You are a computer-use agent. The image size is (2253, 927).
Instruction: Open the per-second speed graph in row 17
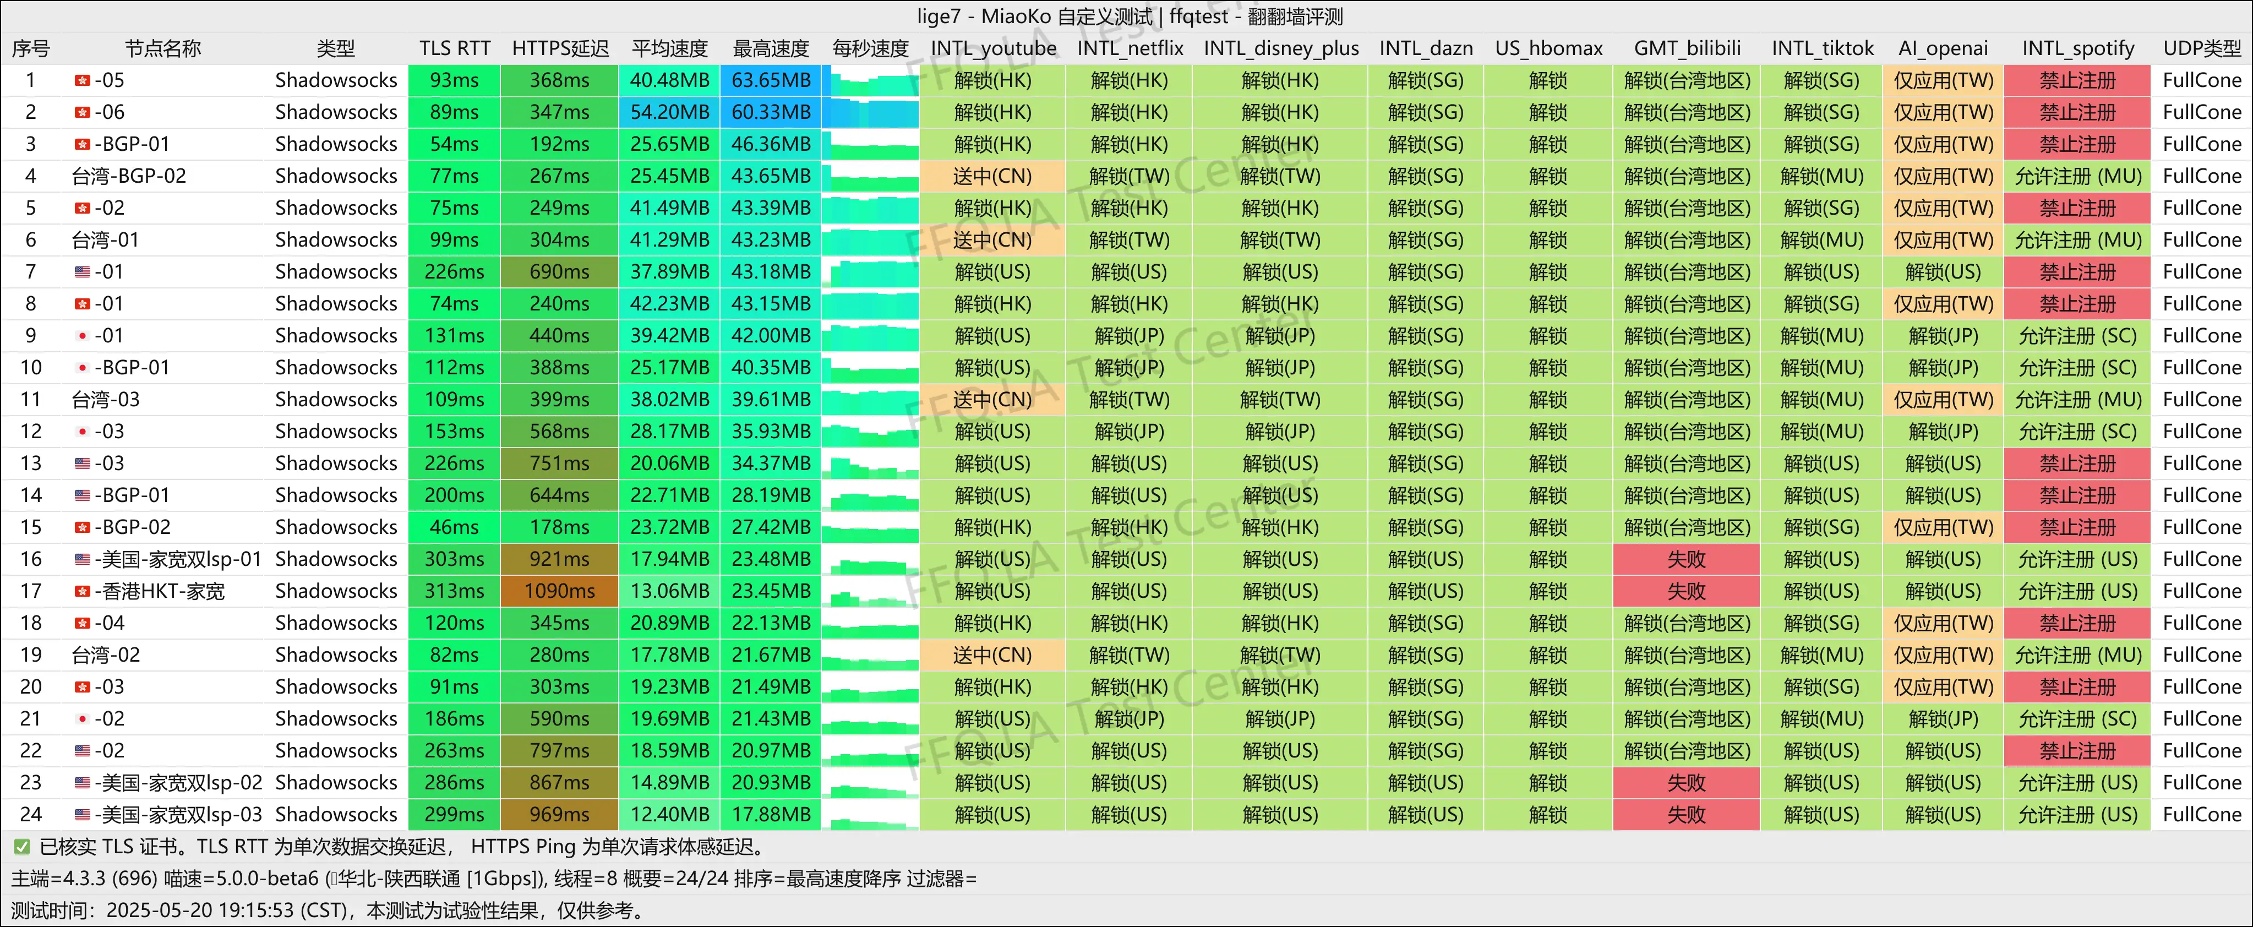pos(870,591)
